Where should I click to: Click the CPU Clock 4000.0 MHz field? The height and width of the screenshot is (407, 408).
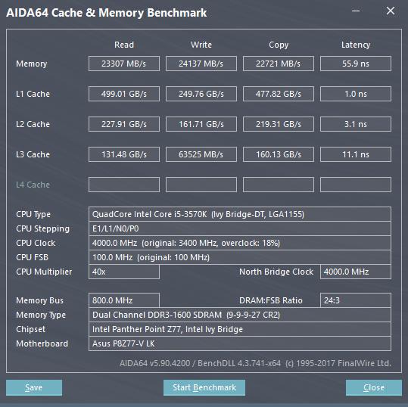[240, 243]
